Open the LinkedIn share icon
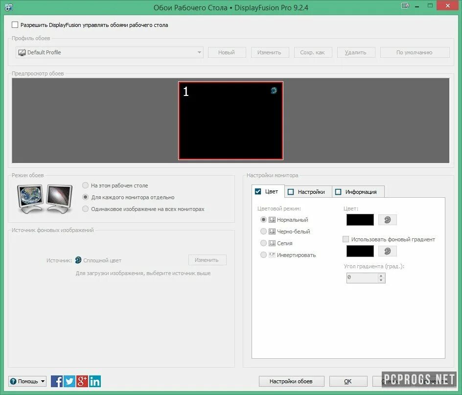Image resolution: width=462 pixels, height=395 pixels. [94, 381]
